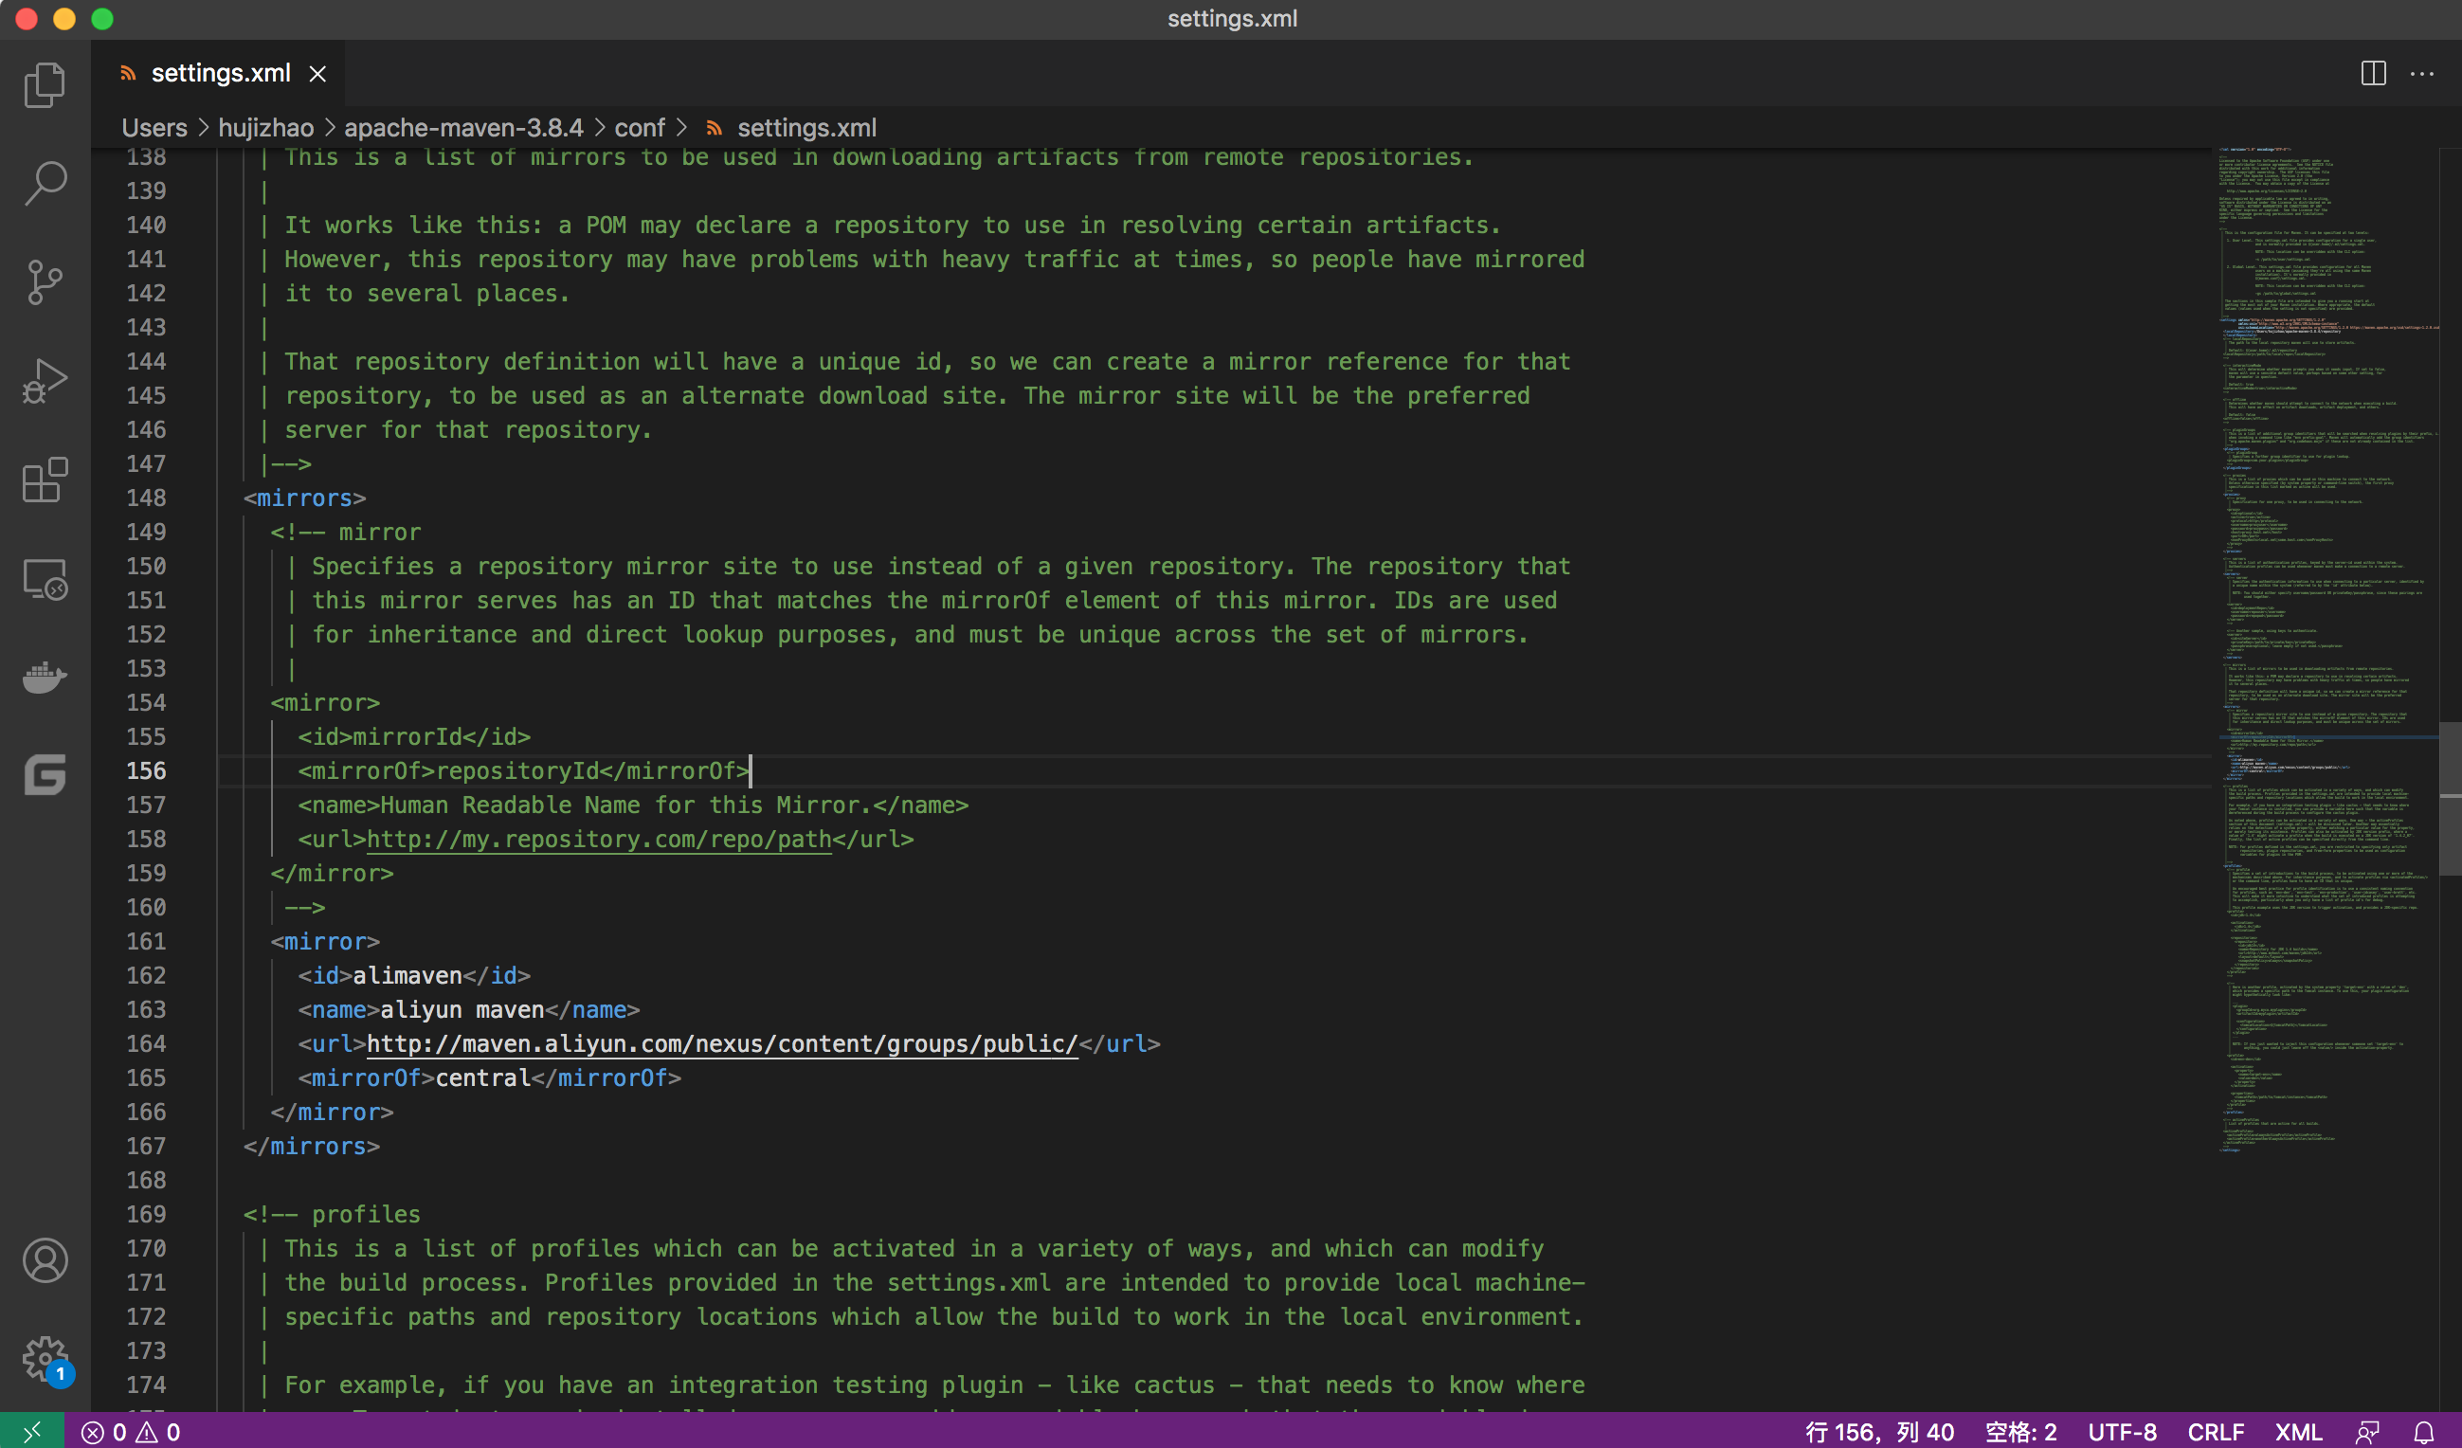Image resolution: width=2462 pixels, height=1448 pixels.
Task: Open the Manage gear menu
Action: (45, 1358)
